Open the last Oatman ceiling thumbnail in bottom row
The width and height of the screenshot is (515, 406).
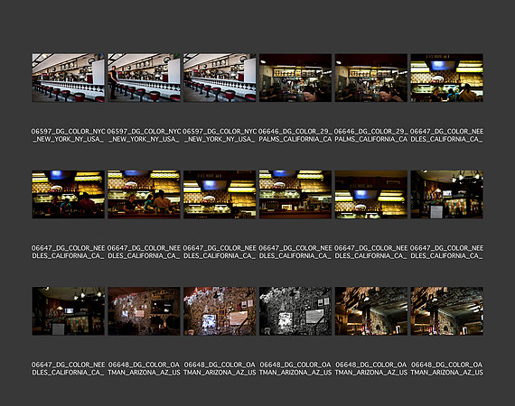(446, 311)
